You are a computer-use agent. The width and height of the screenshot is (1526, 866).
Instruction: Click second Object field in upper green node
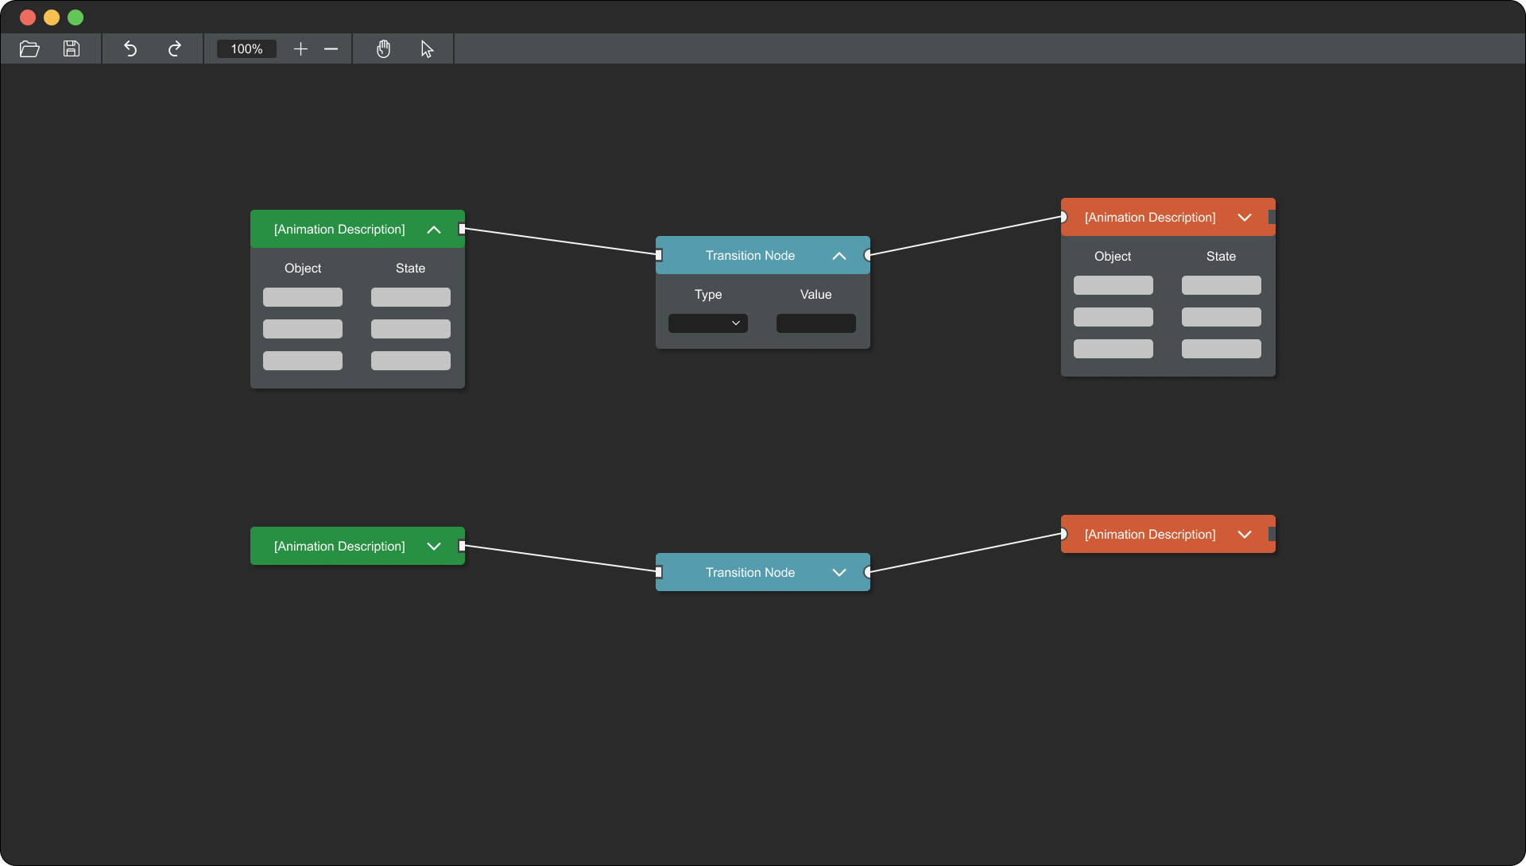coord(303,329)
